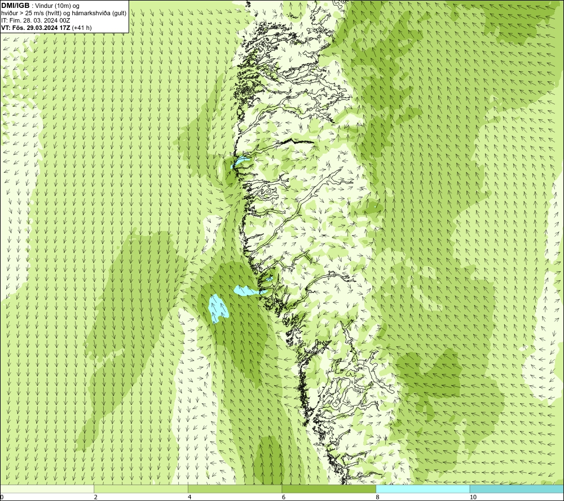Viewport: 564px width, 501px height.
Task: Click the "2" label on the color scale
Action: 96,497
